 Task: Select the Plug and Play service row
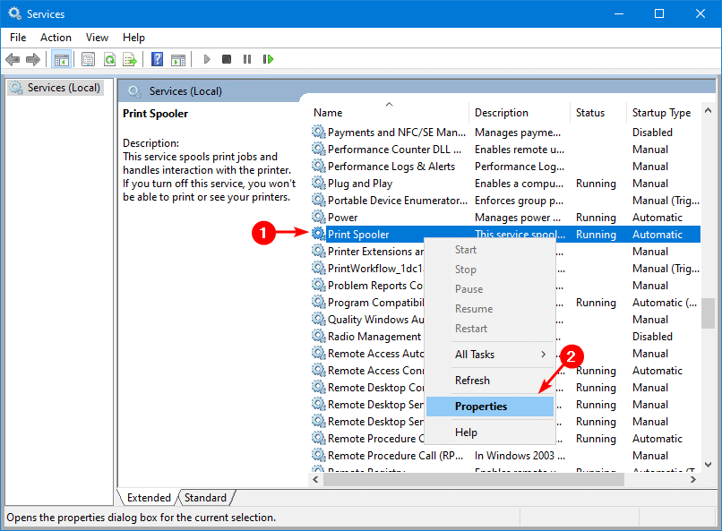click(x=360, y=184)
